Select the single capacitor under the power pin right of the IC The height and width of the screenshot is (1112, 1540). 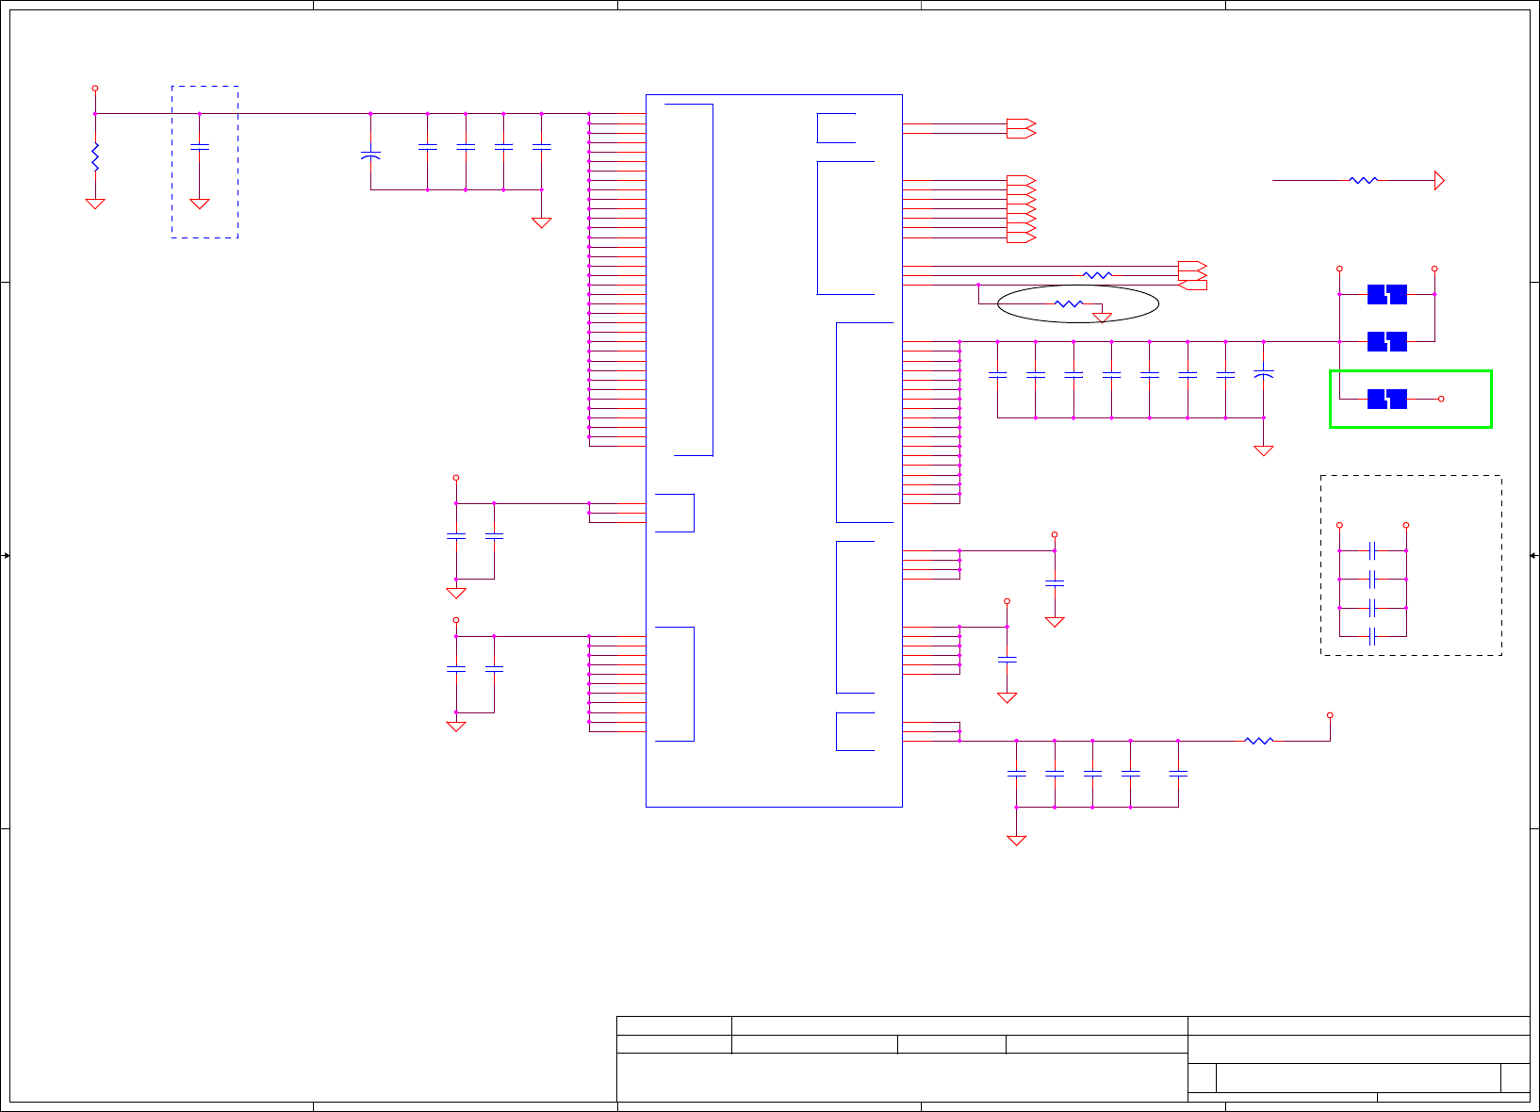[x=1055, y=583]
